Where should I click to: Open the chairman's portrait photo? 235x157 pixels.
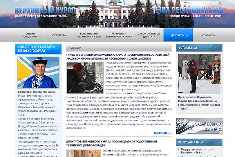point(38,73)
